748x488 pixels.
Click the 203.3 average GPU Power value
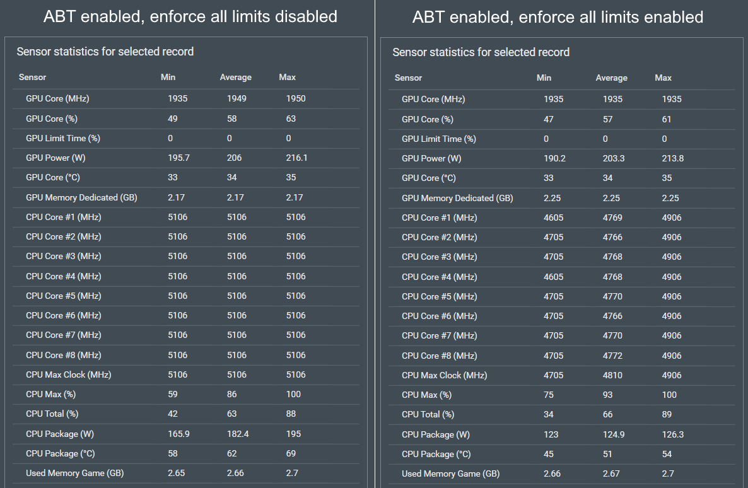614,158
